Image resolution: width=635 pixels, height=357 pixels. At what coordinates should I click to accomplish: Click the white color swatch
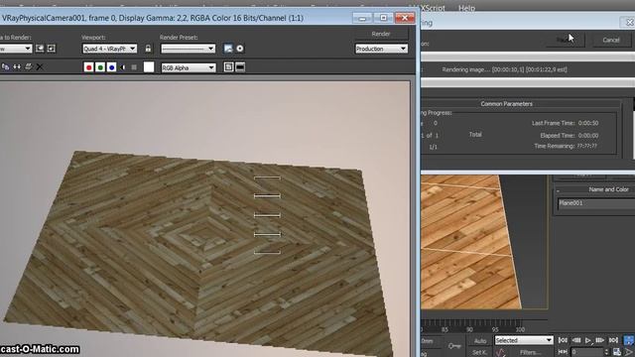point(149,67)
